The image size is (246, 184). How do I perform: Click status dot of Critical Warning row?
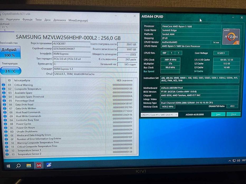pyautogui.click(x=3, y=85)
